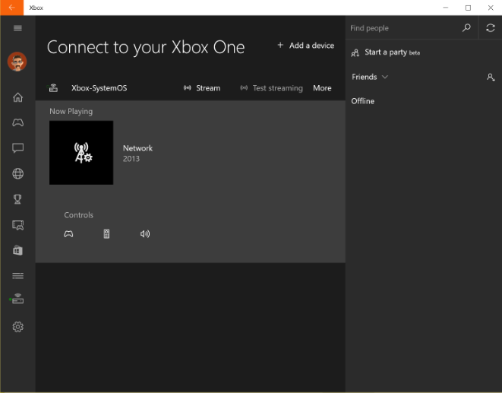Open the user avatar profile
This screenshot has height=393, width=502.
pos(17,62)
